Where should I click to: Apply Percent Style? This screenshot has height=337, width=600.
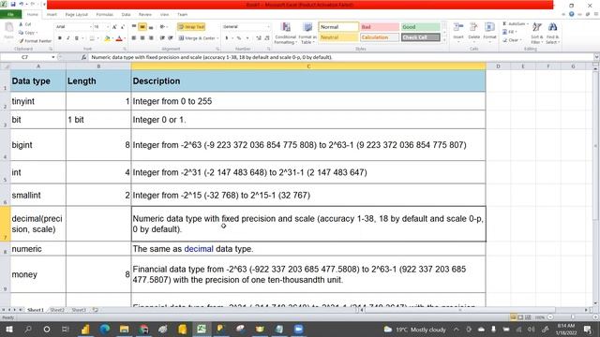pyautogui.click(x=239, y=38)
